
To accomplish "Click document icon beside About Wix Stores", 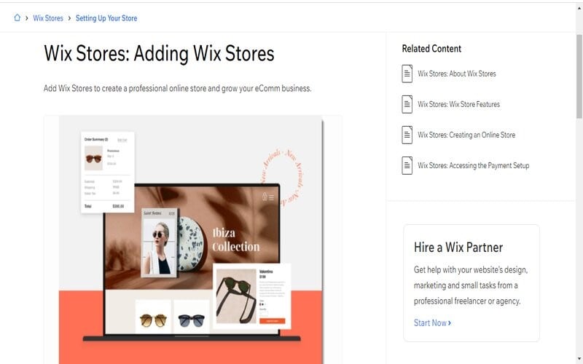I will click(x=407, y=74).
